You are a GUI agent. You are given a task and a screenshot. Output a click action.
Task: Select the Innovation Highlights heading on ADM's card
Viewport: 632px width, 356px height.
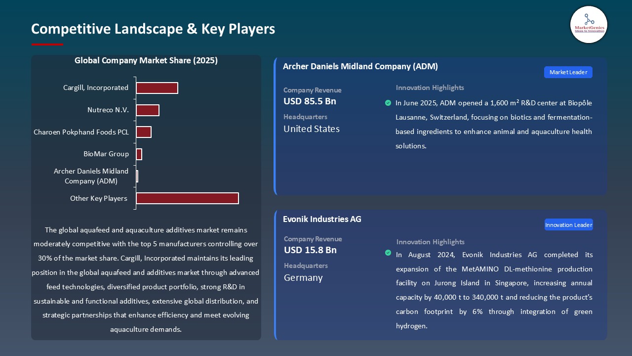[430, 88]
